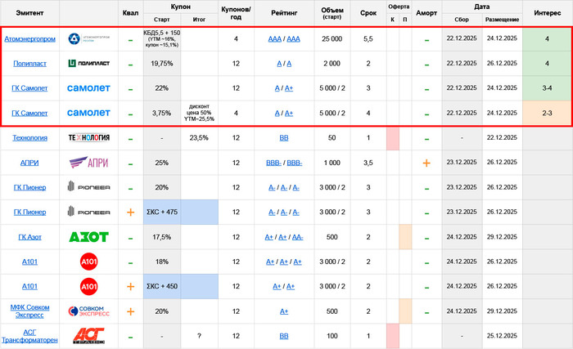The image size is (573, 349).
Task: Click the orange plus in АПРИ Аморт column
Action: pos(426,163)
